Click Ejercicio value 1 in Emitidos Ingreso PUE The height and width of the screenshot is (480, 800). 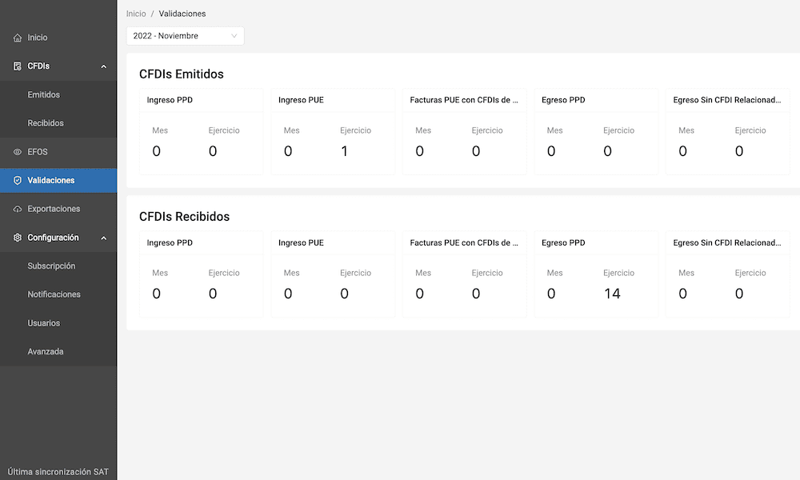(x=344, y=151)
